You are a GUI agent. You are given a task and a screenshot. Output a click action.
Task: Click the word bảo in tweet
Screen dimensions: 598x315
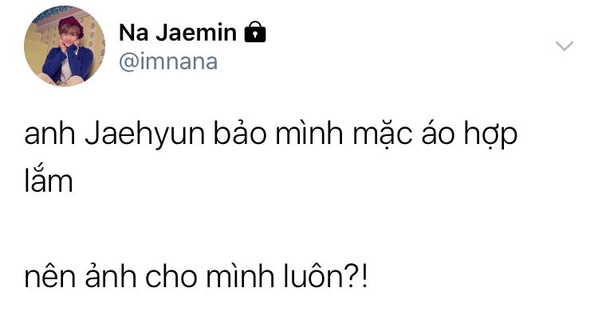pos(240,133)
